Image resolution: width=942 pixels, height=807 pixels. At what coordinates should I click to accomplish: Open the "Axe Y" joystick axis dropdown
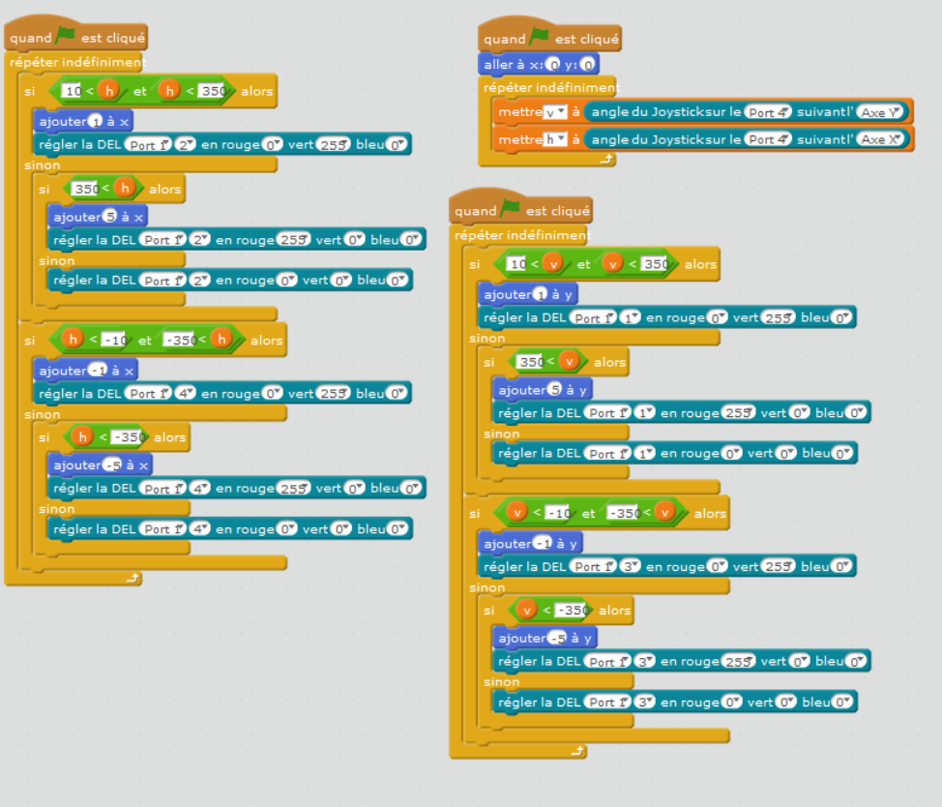point(880,112)
